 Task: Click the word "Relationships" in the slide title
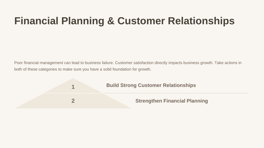201,21
